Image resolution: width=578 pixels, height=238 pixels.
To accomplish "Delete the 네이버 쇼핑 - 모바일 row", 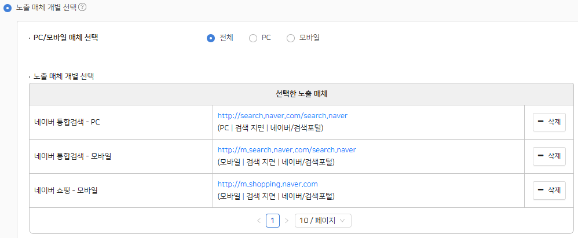I will (x=549, y=190).
